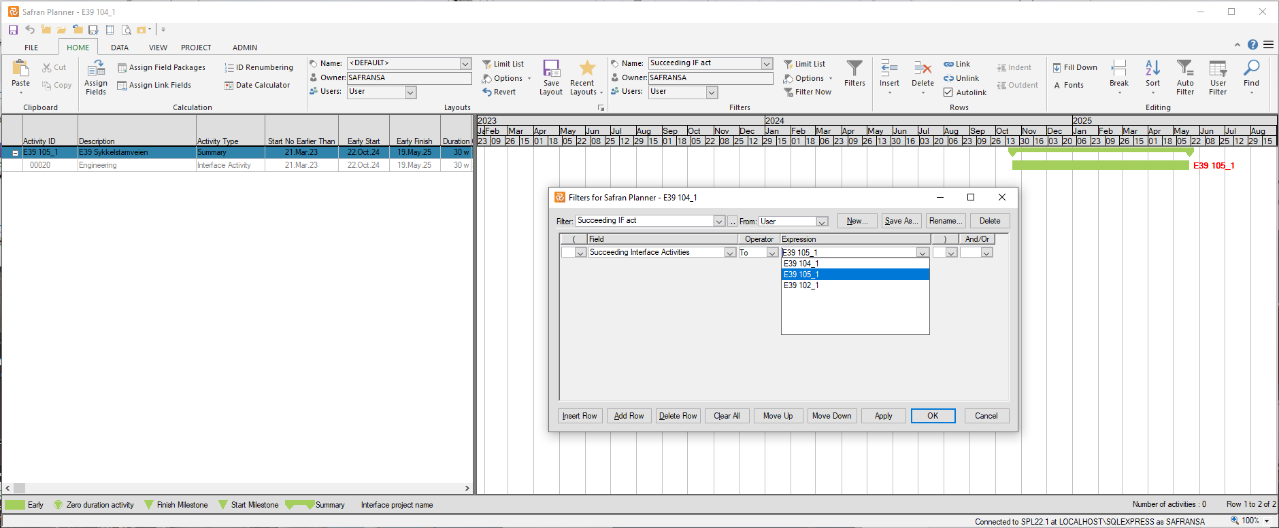Switch to the HOME tab
The width and height of the screenshot is (1279, 528).
pos(78,48)
